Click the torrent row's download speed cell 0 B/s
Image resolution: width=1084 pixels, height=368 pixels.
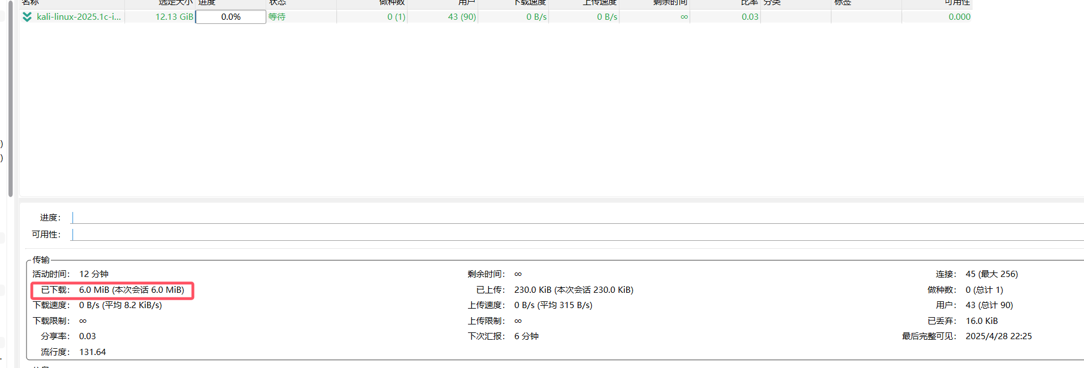(x=536, y=17)
